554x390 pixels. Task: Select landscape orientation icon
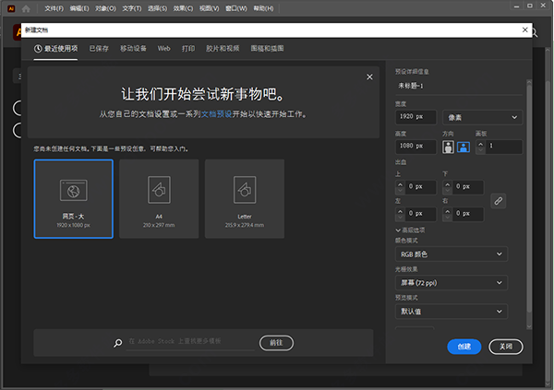pyautogui.click(x=464, y=147)
